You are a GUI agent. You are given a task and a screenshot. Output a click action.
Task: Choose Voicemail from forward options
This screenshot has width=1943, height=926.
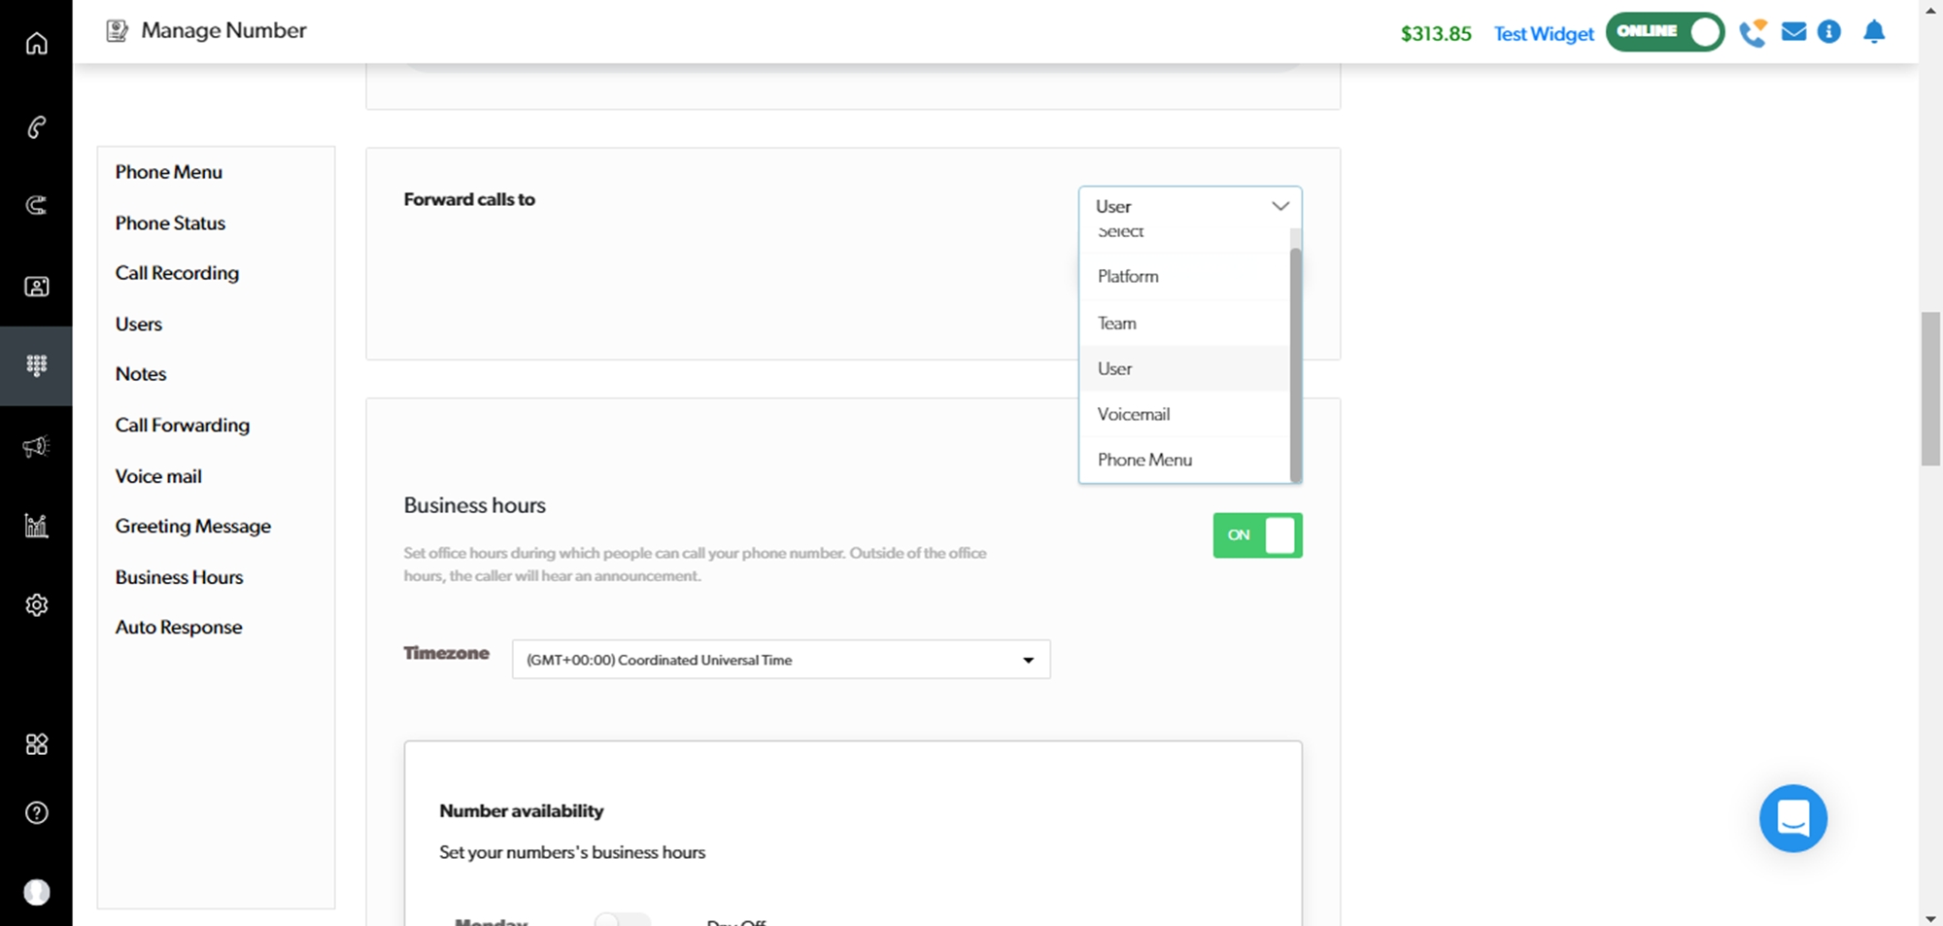point(1134,414)
